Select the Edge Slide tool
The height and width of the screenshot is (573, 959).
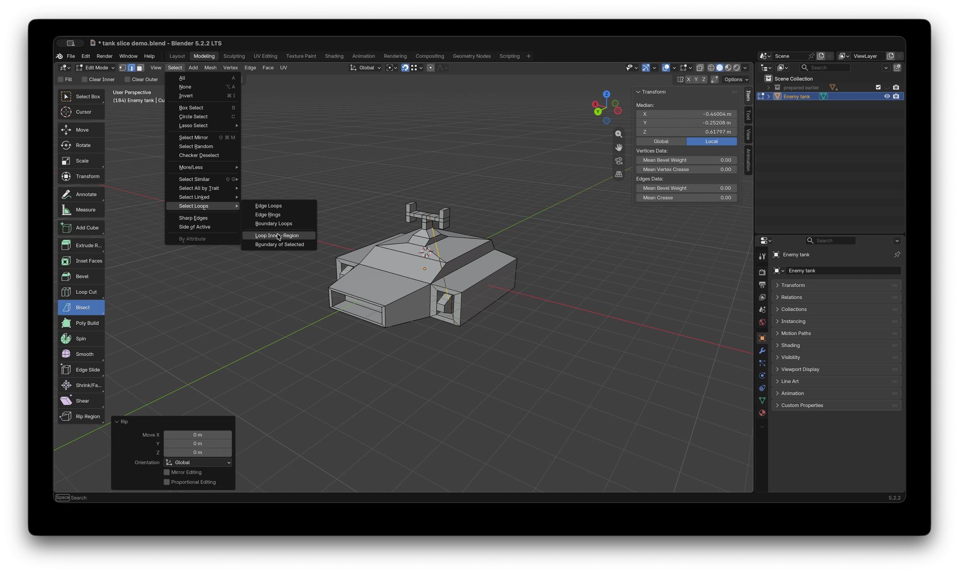coord(82,370)
